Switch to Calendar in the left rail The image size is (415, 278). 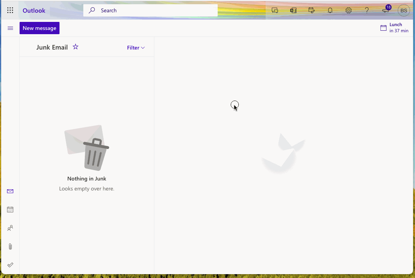pos(10,210)
